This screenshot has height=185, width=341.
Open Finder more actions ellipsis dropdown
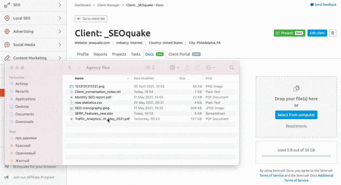click(x=211, y=68)
